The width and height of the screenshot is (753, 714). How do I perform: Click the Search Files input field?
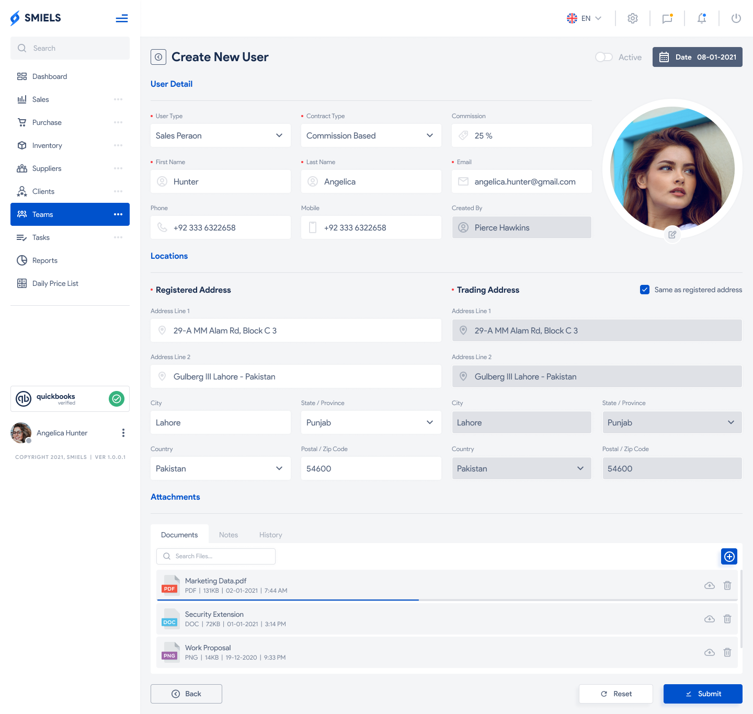tap(216, 556)
